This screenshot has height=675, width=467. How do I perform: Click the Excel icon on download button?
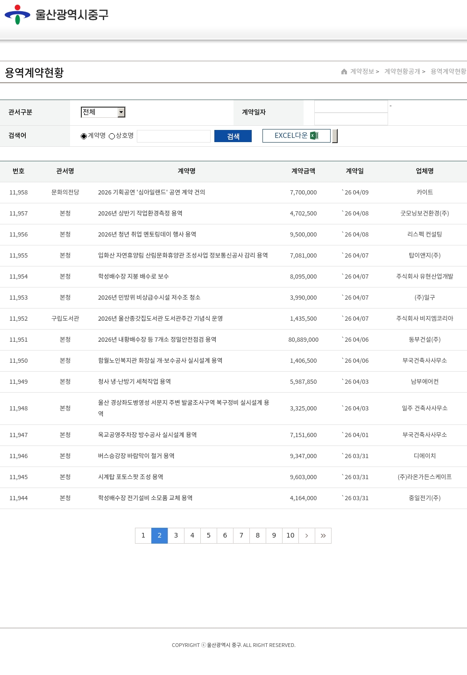[x=314, y=136]
